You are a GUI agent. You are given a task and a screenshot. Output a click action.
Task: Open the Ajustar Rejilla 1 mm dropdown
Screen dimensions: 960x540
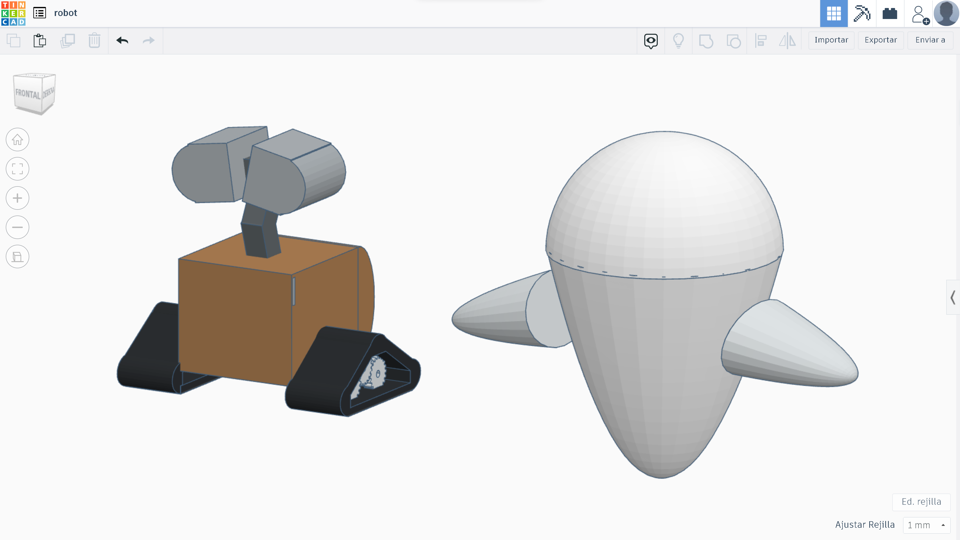click(x=926, y=525)
